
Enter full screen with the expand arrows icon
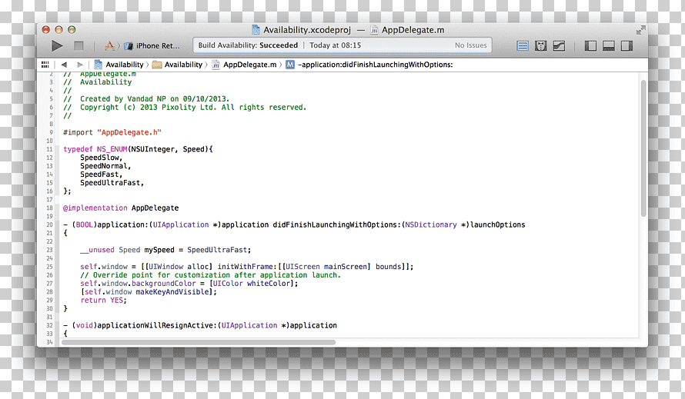pyautogui.click(x=640, y=30)
